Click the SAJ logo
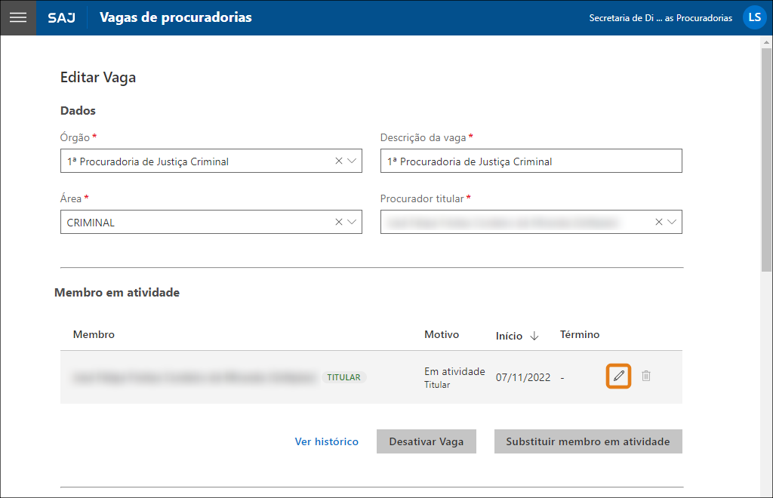 coord(61,17)
